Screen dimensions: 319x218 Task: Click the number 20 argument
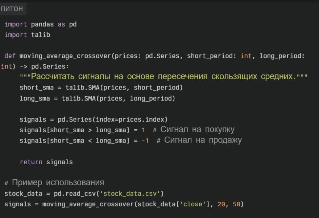click(x=221, y=204)
